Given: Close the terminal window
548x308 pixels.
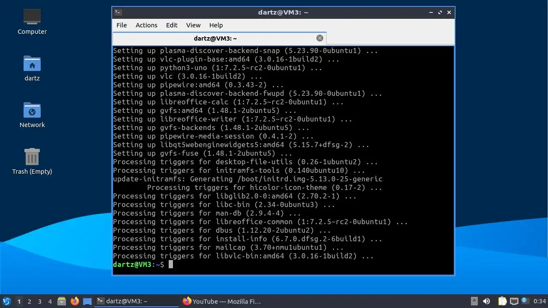Looking at the screenshot, I should click(449, 12).
